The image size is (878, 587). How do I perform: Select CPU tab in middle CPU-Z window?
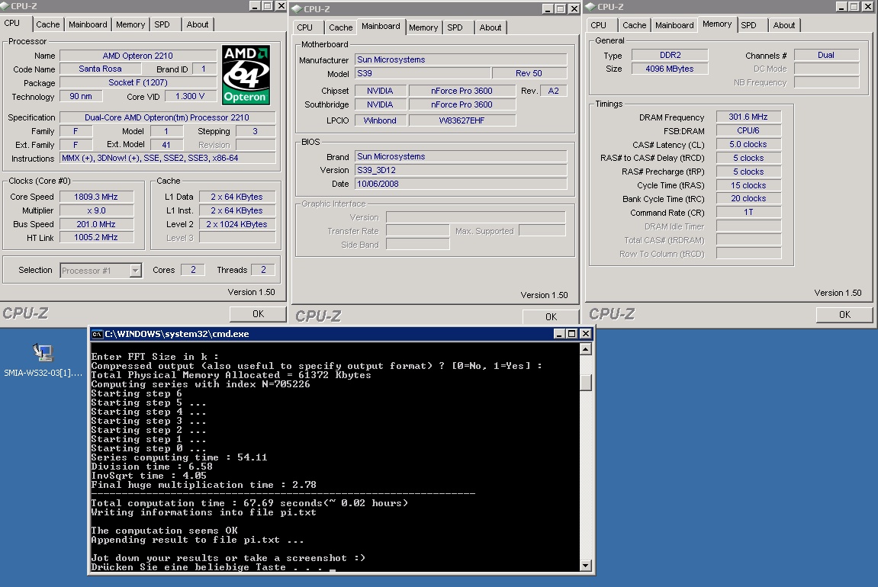tap(304, 27)
